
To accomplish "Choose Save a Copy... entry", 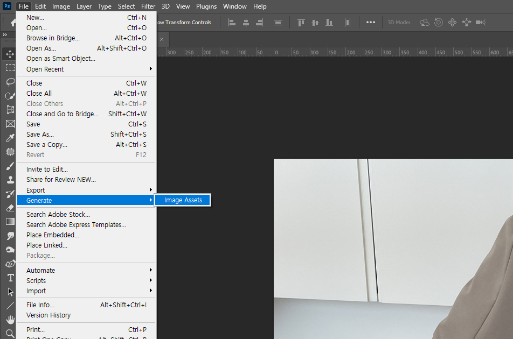I will [x=86, y=144].
